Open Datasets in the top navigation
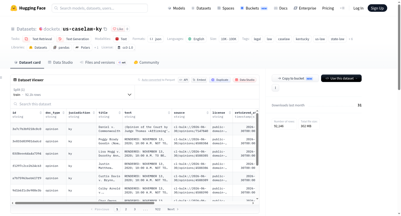This screenshot has width=401, height=216. [x=201, y=8]
